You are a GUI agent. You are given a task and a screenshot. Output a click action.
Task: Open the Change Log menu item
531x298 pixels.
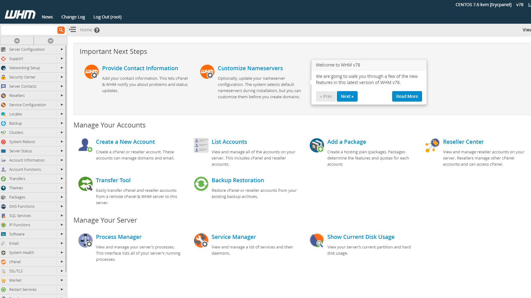tap(73, 17)
